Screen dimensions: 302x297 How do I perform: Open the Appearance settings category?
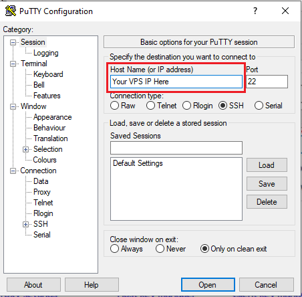point(53,117)
